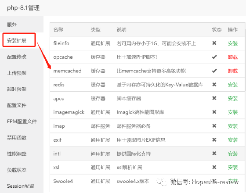Select the intl extension name
The width and height of the screenshot is (246, 193).
pyautogui.click(x=57, y=154)
